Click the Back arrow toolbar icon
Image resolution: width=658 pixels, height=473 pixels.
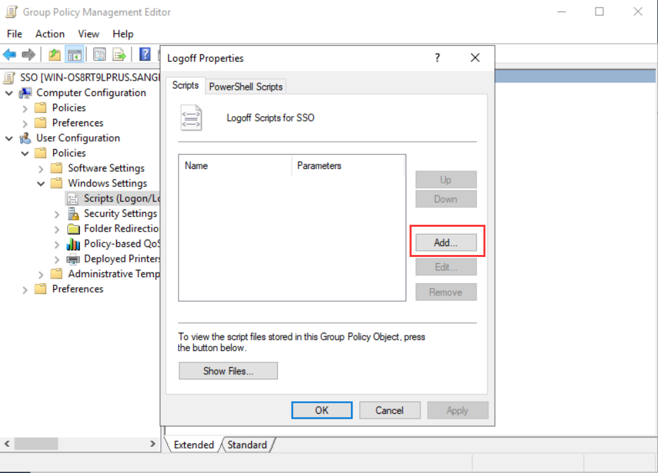click(9, 54)
